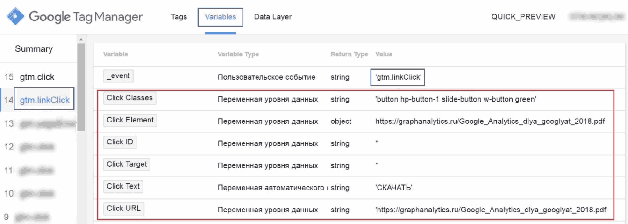The height and width of the screenshot is (224, 628).
Task: Click the 'Переменная автоматического' type cell
Action: click(272, 188)
